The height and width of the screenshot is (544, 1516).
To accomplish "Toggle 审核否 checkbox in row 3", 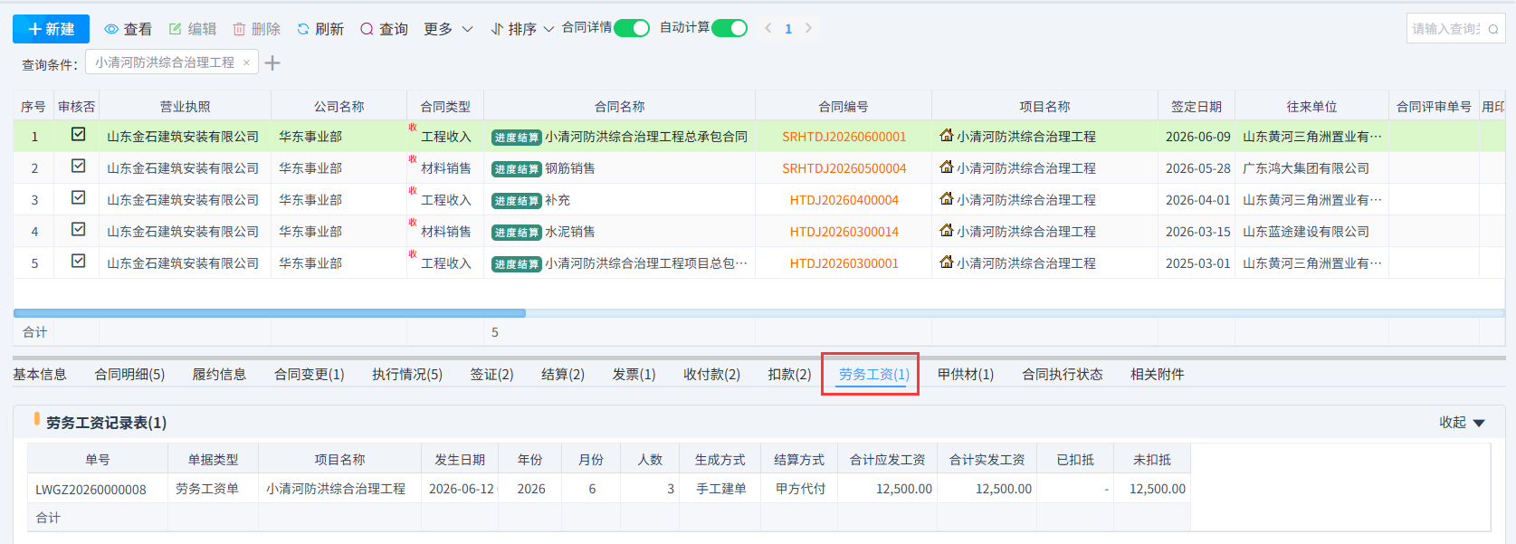I will click(x=79, y=197).
